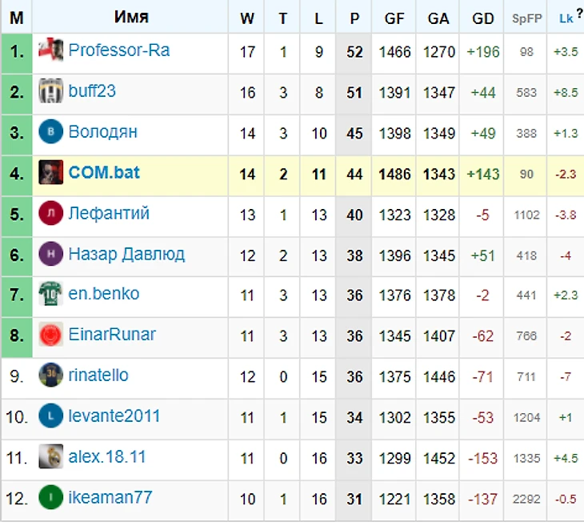Click buff23's striped jersey avatar
584x526 pixels.
[x=50, y=90]
